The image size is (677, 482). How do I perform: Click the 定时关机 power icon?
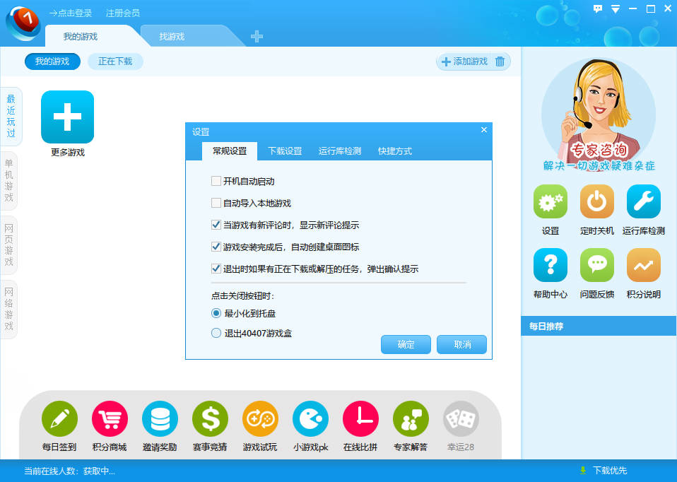[x=596, y=201]
